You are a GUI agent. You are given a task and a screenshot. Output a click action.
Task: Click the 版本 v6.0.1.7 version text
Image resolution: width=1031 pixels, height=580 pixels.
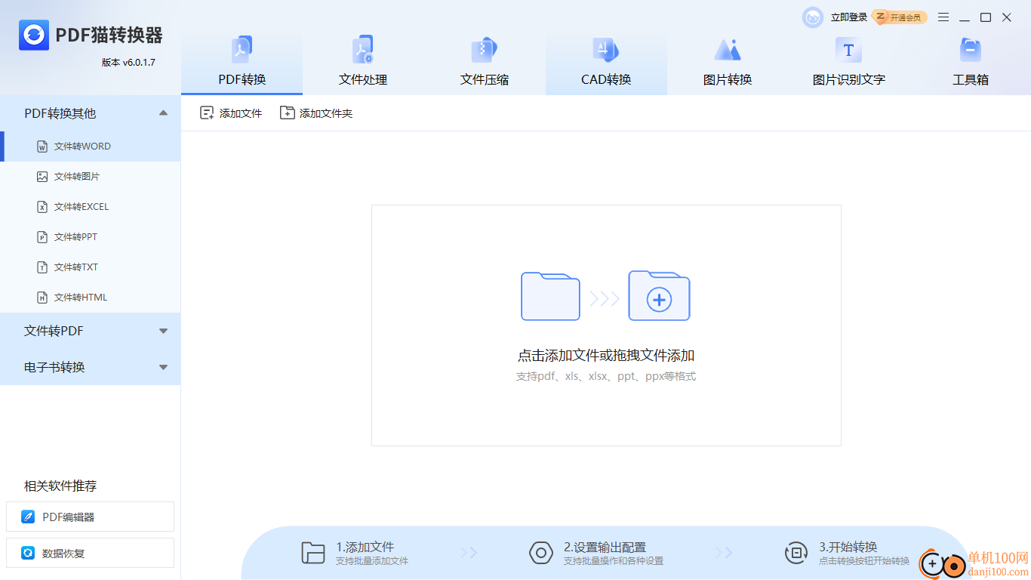tap(128, 62)
